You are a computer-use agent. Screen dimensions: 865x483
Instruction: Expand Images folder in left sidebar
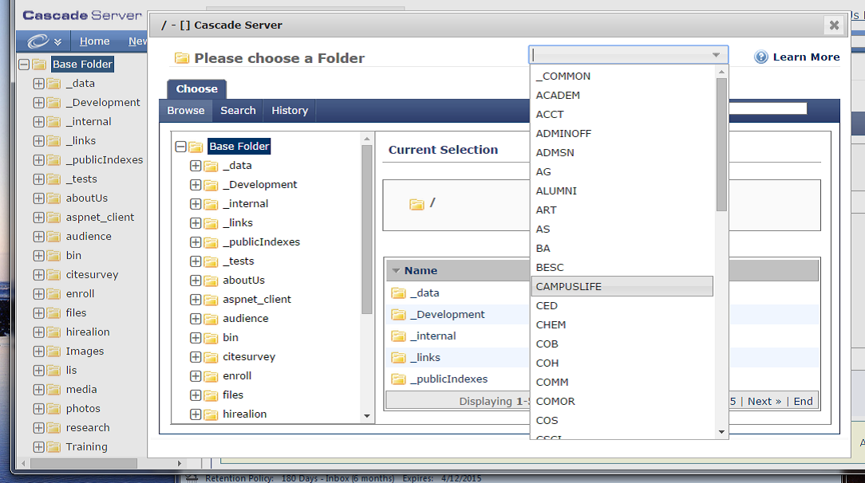pos(38,351)
